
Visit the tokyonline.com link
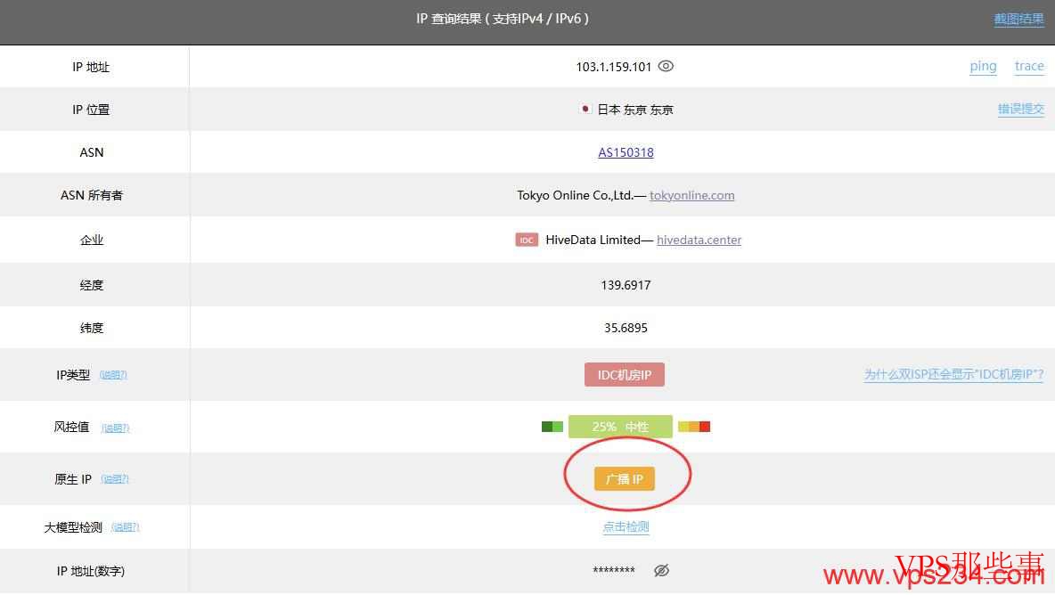pos(691,196)
